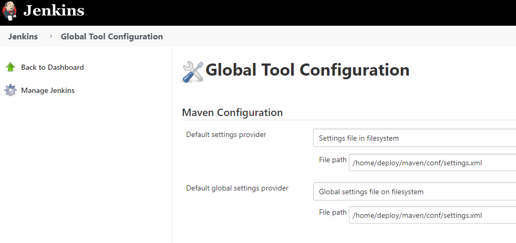Open the Manage Jenkins link
This screenshot has width=516, height=243.
tap(48, 90)
